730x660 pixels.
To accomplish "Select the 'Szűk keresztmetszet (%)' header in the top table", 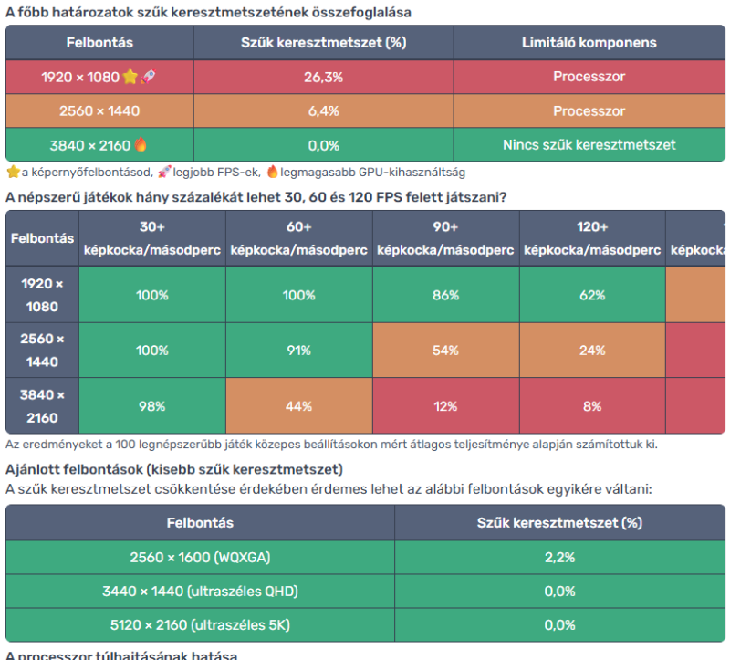I will tap(323, 43).
